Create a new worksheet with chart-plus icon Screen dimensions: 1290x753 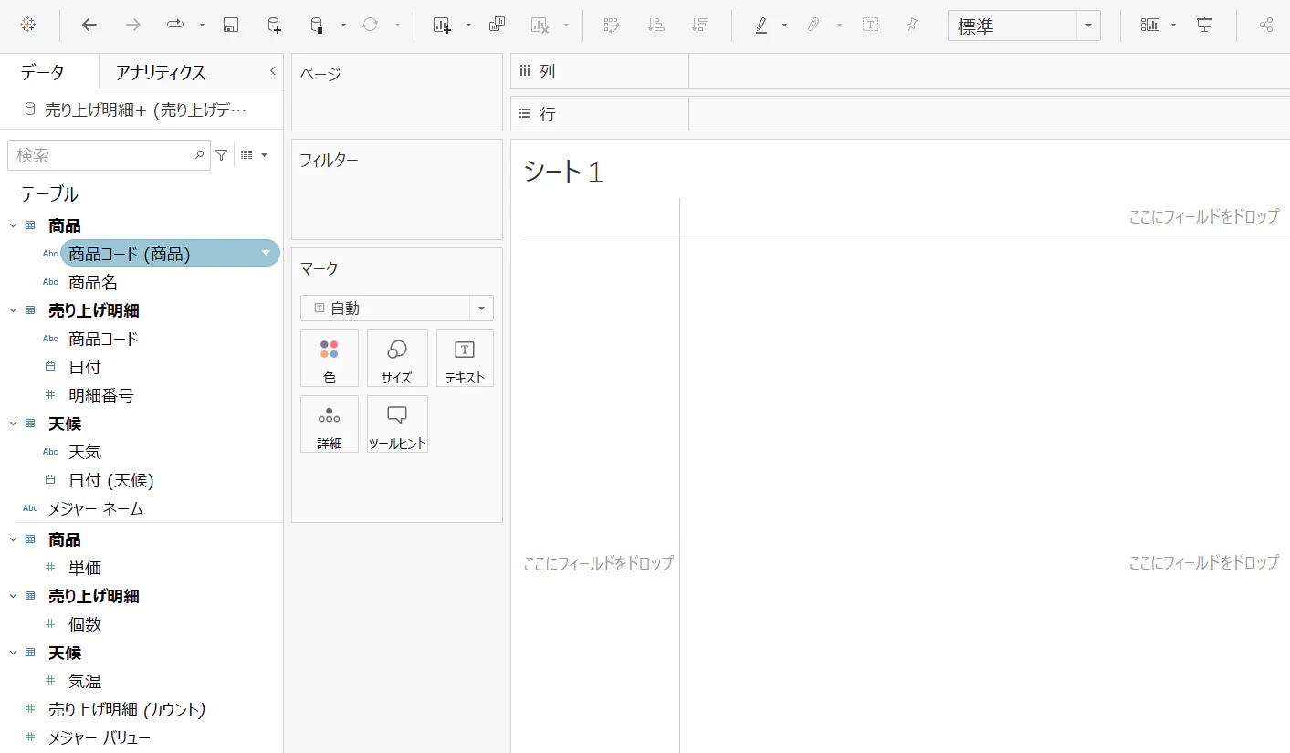coord(442,26)
